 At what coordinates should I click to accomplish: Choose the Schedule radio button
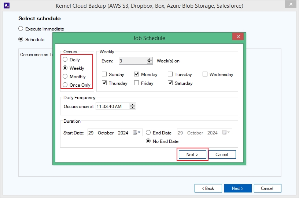[x=21, y=39]
